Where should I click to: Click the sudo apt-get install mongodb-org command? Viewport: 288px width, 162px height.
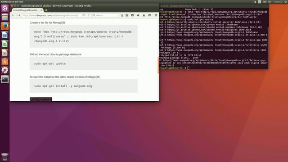[x=63, y=86]
